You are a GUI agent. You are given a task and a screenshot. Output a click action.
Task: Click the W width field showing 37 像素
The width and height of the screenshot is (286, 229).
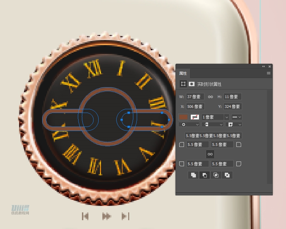point(195,97)
